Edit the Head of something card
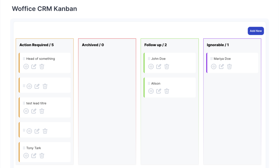Screen dimensions: 279x168 point(34,67)
